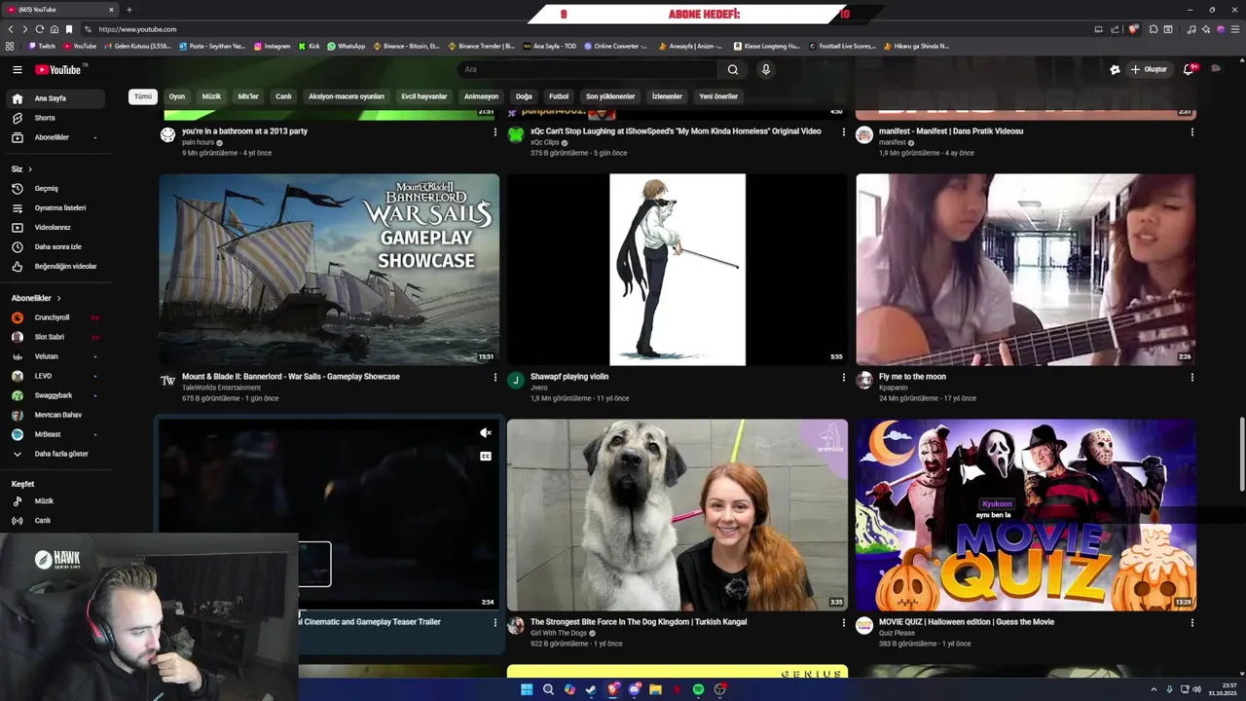The image size is (1246, 701).
Task: Open options for Turkish Kangal video
Action: click(x=844, y=623)
